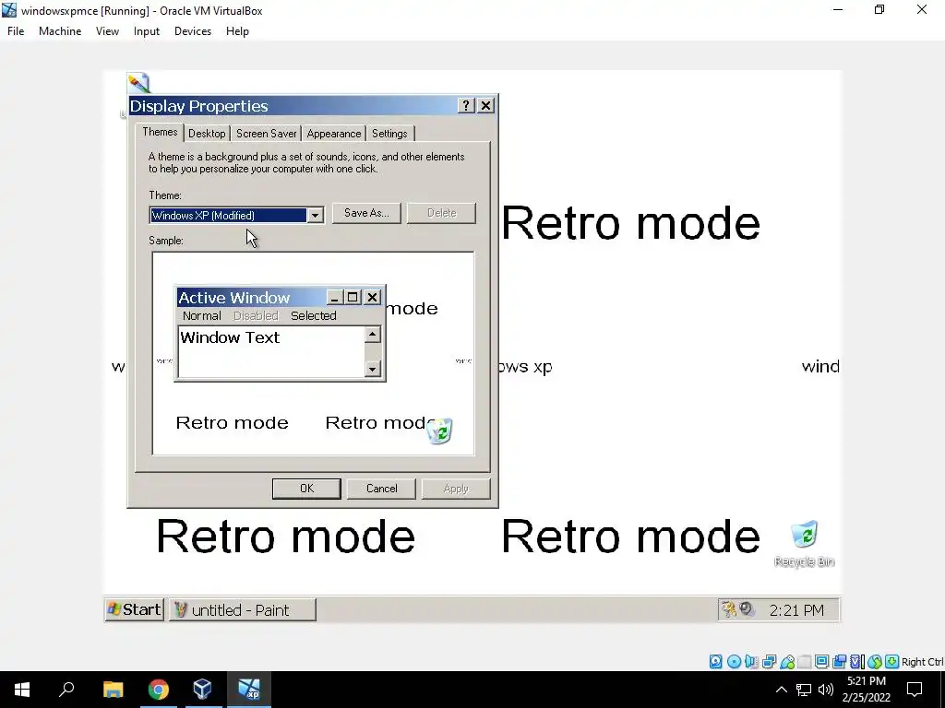
Task: Switch to the Settings tab
Action: [x=389, y=134]
